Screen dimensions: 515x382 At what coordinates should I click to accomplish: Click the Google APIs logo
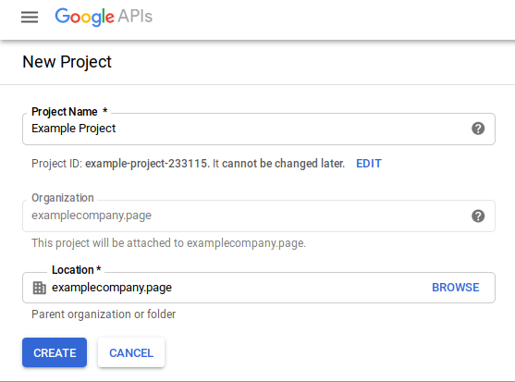tap(104, 17)
